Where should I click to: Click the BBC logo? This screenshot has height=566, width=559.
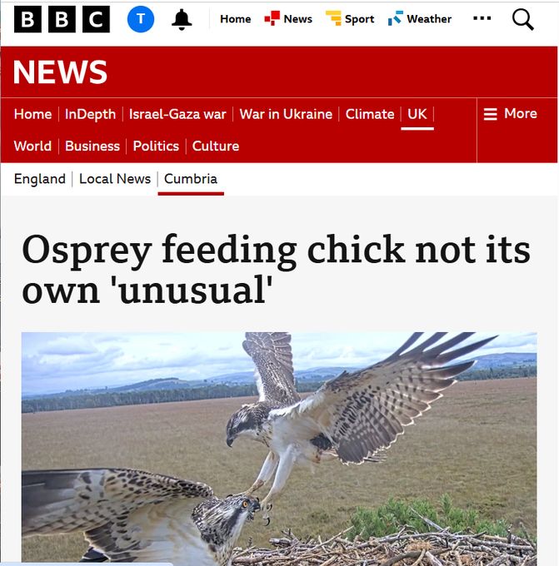tap(62, 19)
